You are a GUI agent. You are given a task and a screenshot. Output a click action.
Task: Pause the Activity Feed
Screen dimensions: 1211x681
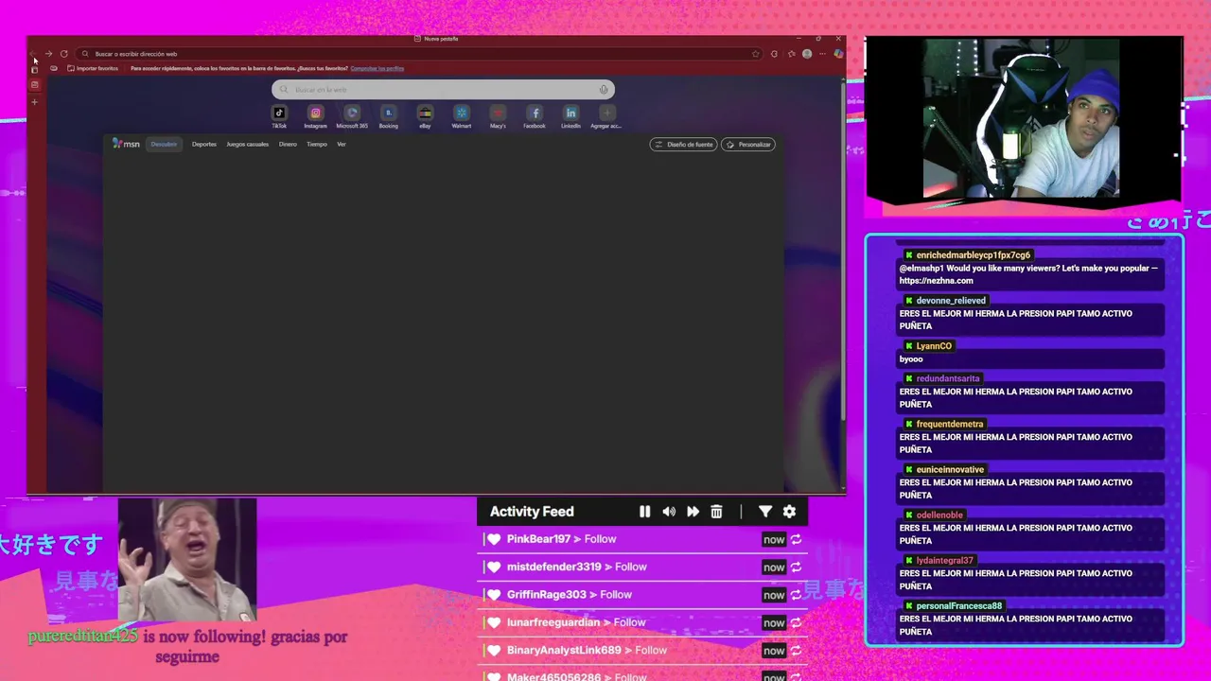[x=644, y=512]
